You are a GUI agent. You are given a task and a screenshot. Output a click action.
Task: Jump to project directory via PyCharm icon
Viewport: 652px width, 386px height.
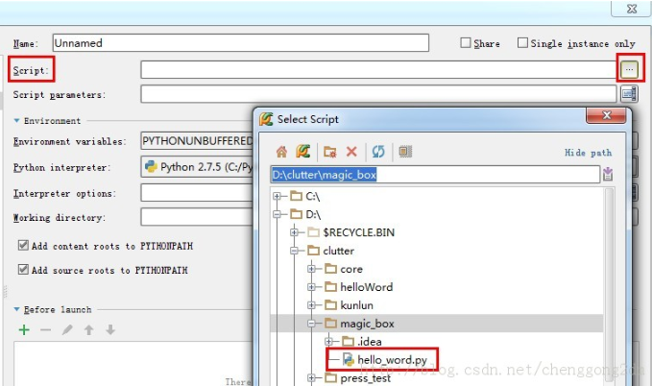coord(303,152)
